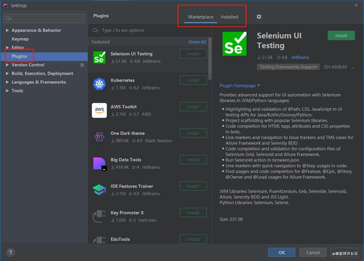Click the Testing Frameworks Support tag
This screenshot has height=261, width=364.
pos(288,67)
